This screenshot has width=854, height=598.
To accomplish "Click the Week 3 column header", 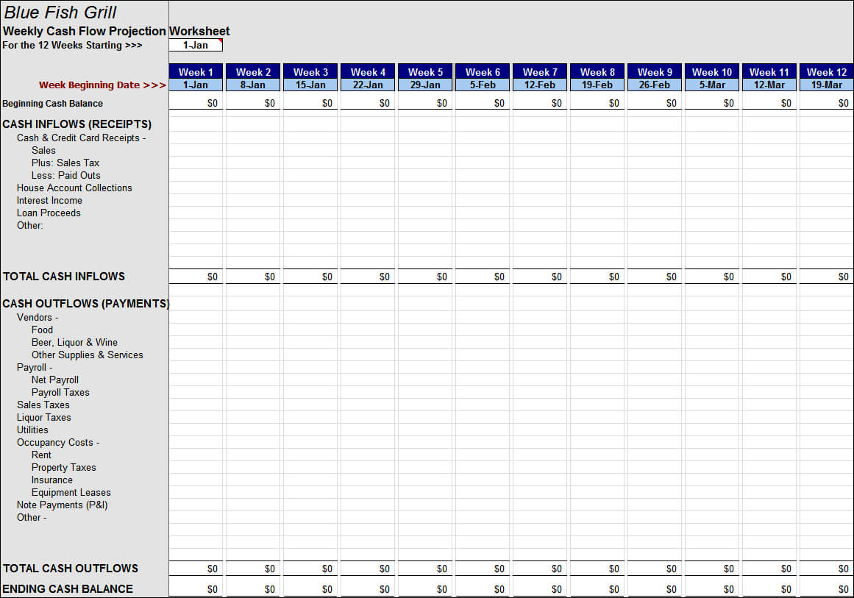I will point(310,72).
